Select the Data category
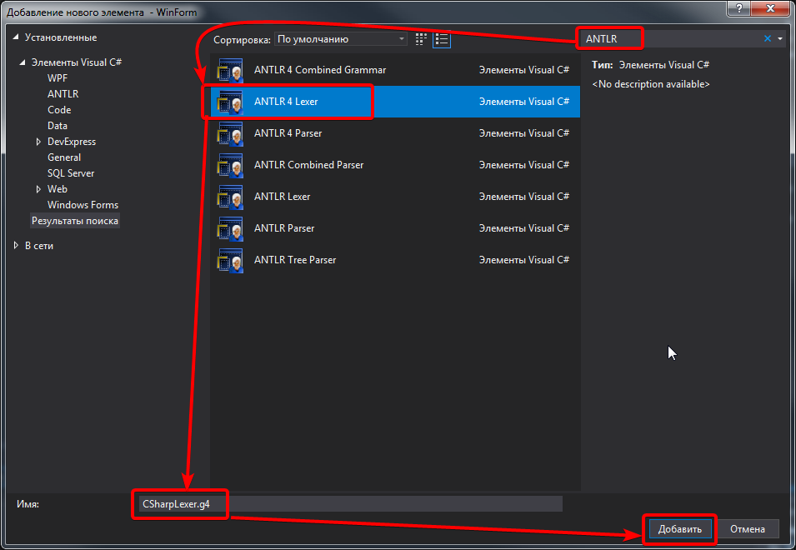 58,125
